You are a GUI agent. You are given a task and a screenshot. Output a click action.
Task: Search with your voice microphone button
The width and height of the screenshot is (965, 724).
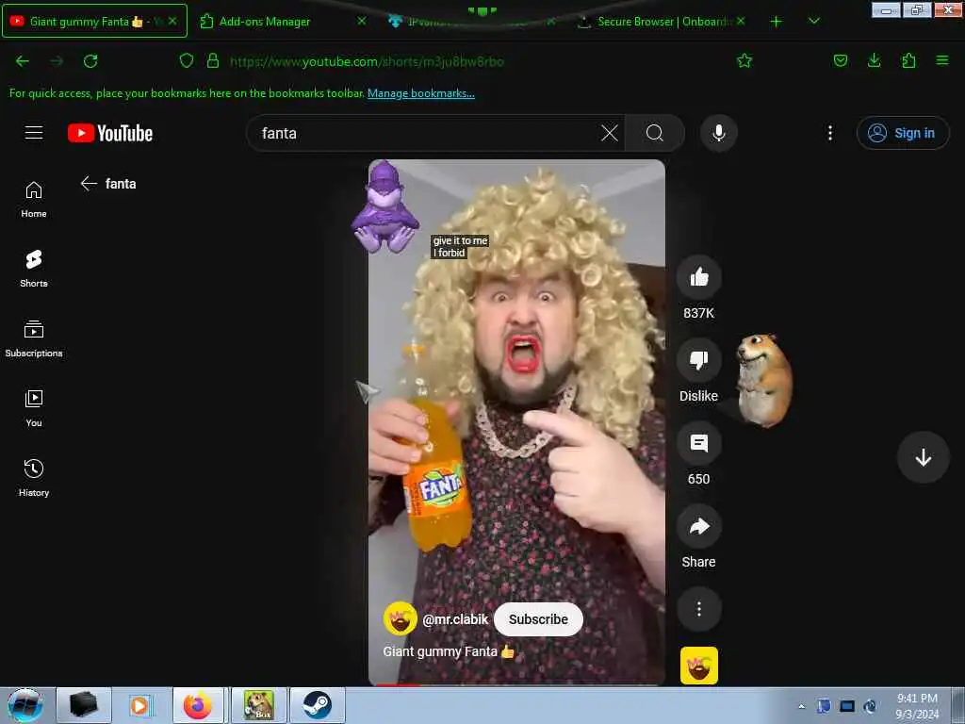pyautogui.click(x=718, y=133)
